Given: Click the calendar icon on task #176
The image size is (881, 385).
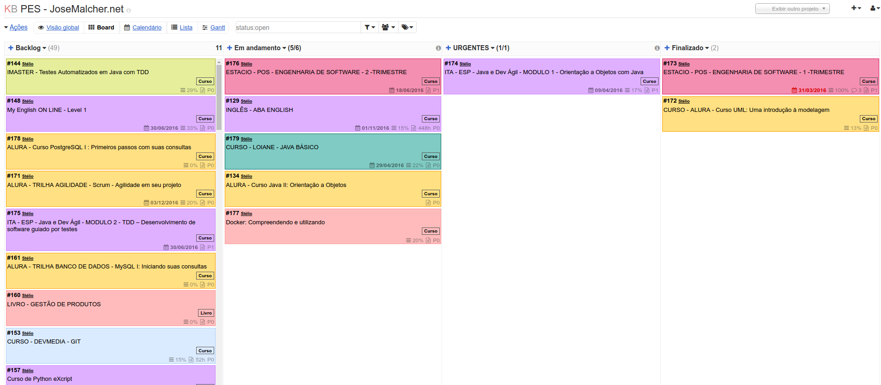Looking at the screenshot, I should tap(392, 90).
